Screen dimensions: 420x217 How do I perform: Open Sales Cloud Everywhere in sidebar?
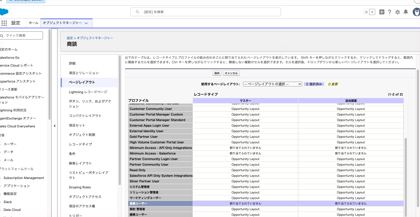point(18,126)
